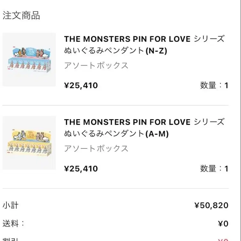
Task: Click the 割引 discount label
Action: (11, 239)
